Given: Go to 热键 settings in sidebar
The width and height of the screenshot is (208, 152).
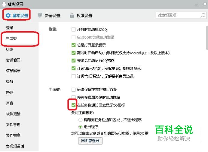Looking at the screenshot, I should click(10, 92).
